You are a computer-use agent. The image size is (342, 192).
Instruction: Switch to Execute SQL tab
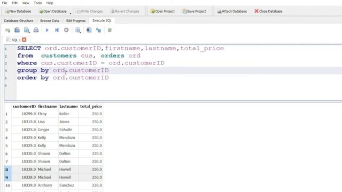(102, 20)
